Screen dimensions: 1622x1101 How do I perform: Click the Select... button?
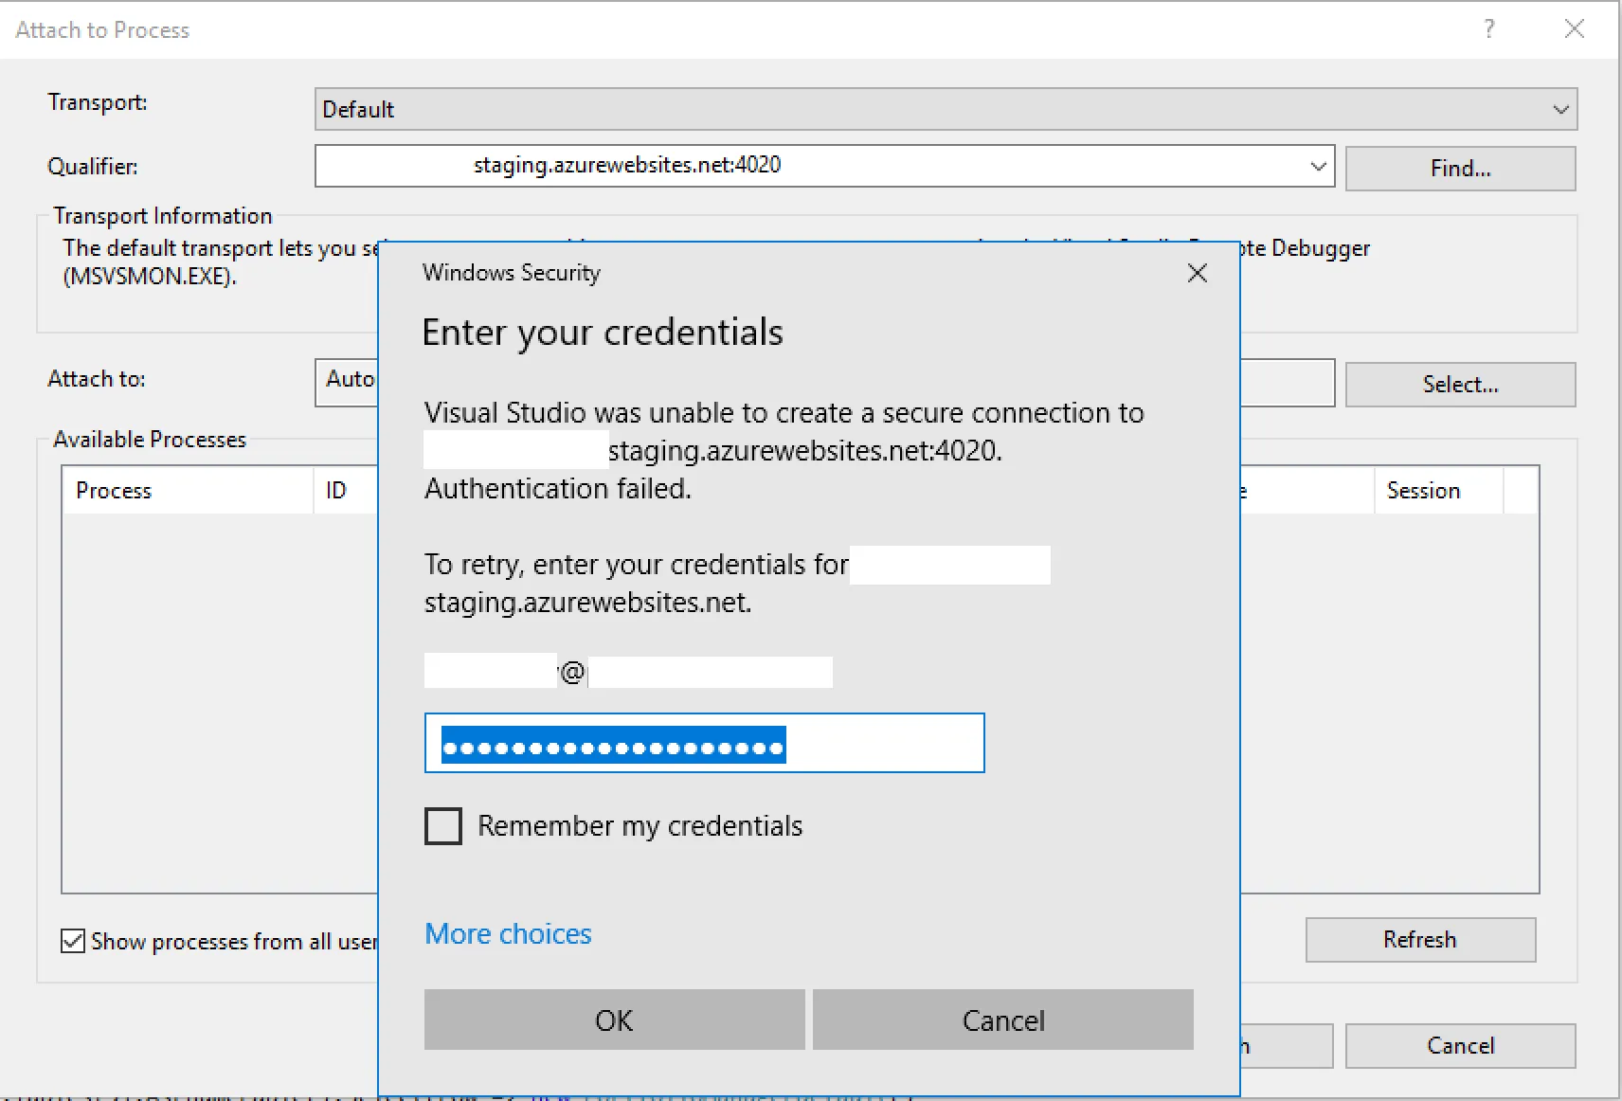tap(1460, 385)
